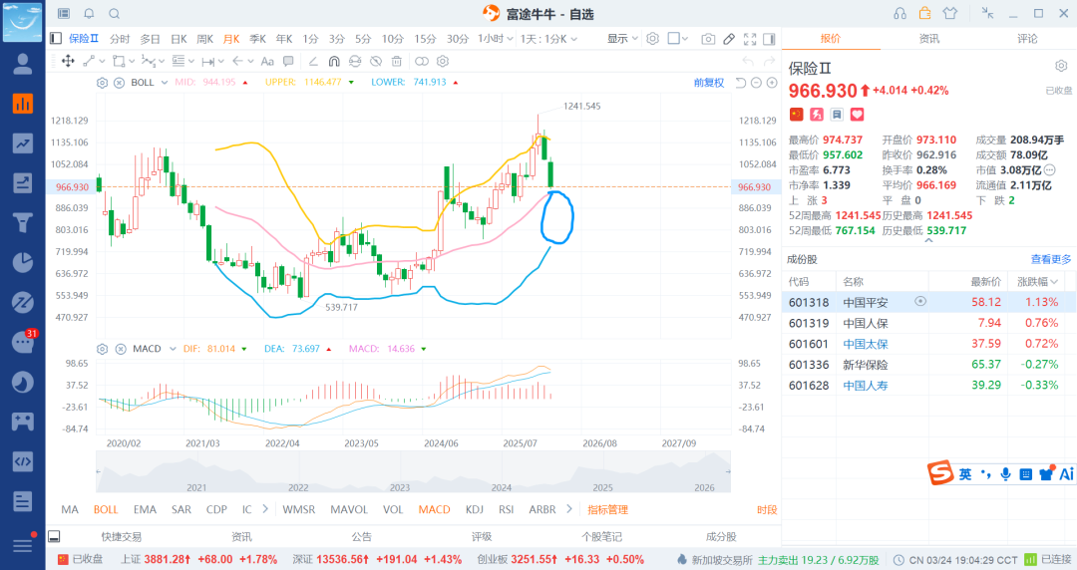Click the 查看更多 link

coord(1051,259)
